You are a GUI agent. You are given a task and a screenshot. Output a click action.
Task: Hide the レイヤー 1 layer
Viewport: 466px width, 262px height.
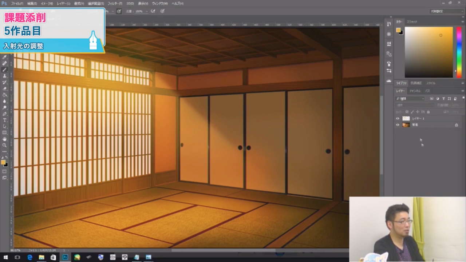pos(398,118)
